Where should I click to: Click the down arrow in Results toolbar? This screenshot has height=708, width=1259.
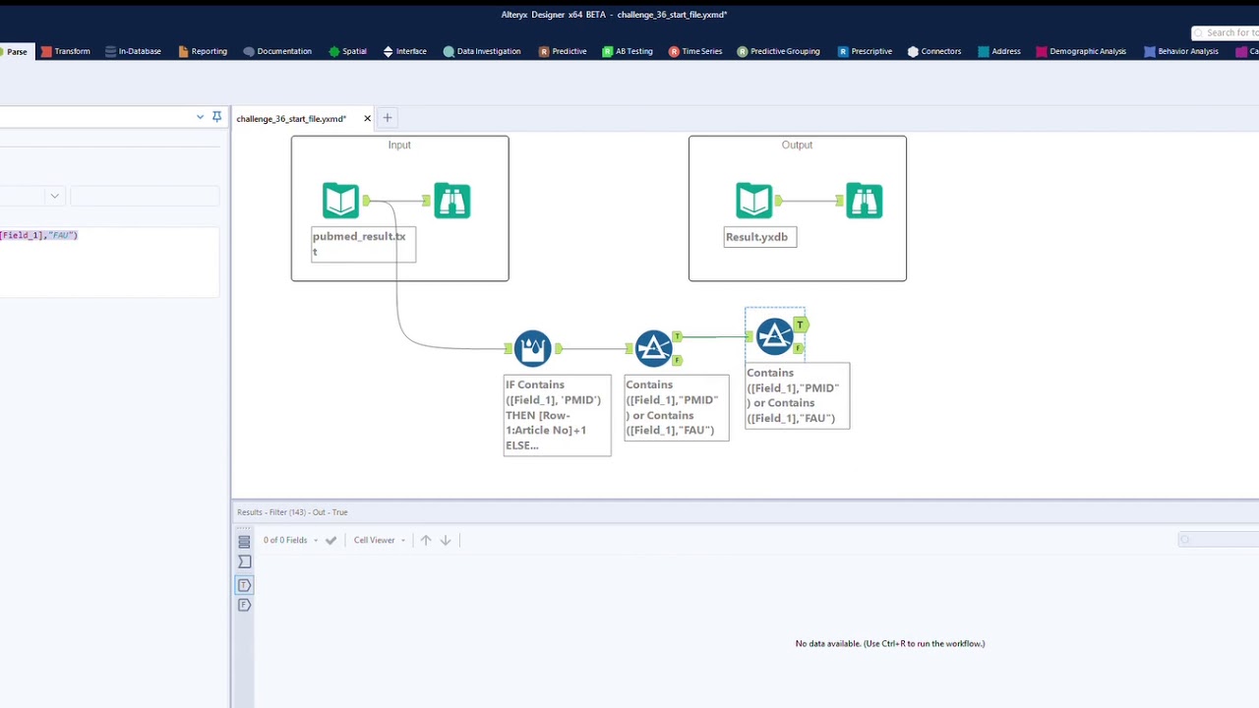tap(446, 540)
